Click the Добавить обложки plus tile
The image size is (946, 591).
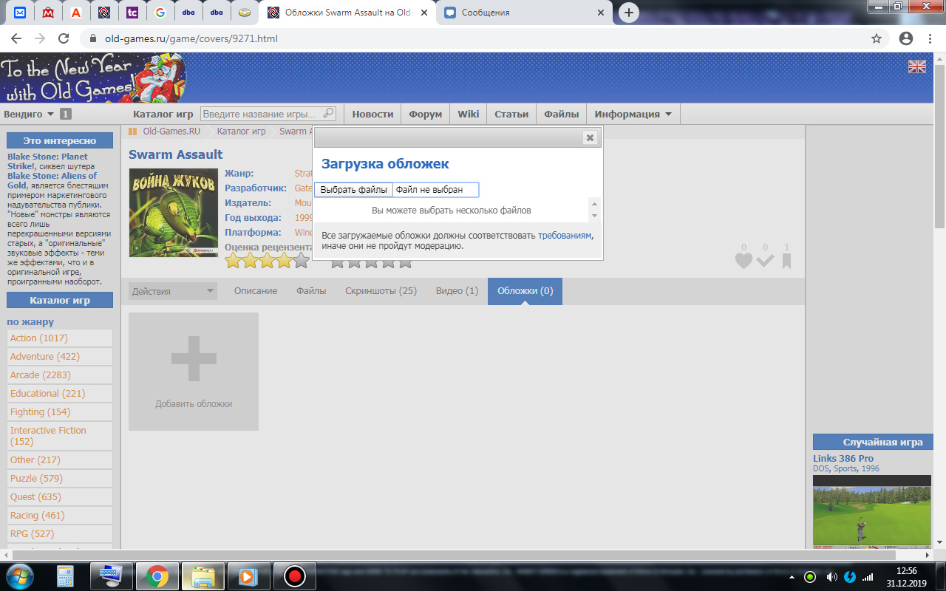[x=194, y=372]
